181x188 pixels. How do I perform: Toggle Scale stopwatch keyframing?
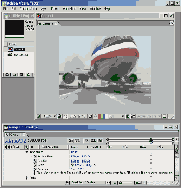(35, 165)
